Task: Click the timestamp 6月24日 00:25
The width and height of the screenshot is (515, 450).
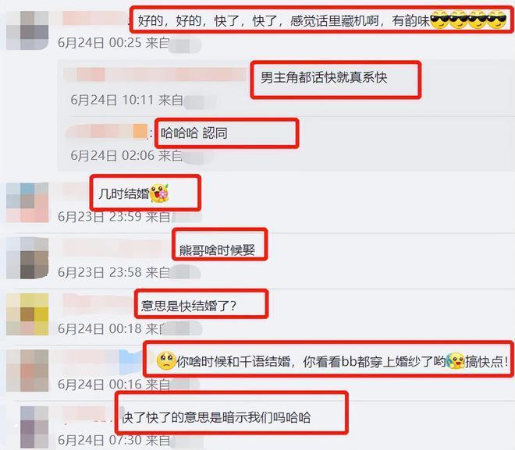Action: pyautogui.click(x=100, y=43)
